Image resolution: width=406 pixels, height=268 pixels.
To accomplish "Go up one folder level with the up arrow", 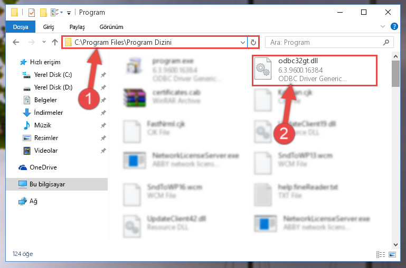I will click(x=54, y=42).
